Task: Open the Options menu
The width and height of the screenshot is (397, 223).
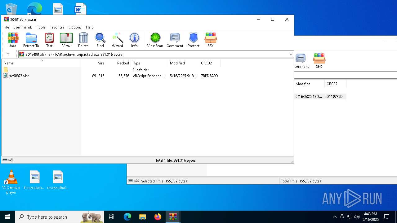Action: pyautogui.click(x=75, y=27)
